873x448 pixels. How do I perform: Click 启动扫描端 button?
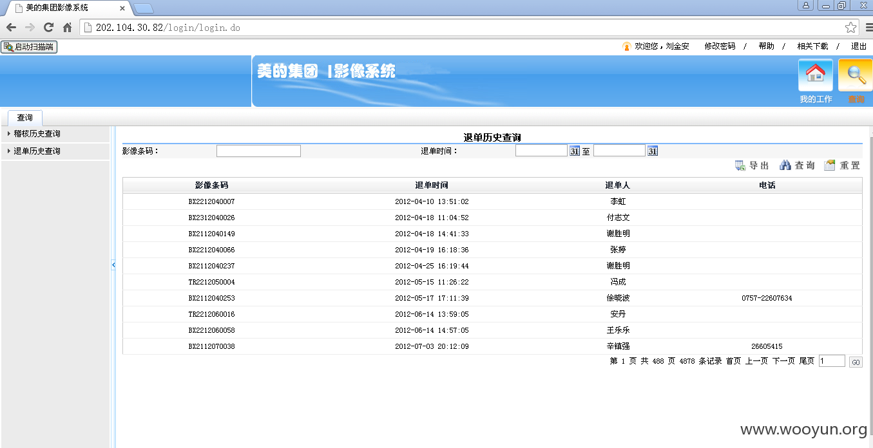(x=29, y=47)
